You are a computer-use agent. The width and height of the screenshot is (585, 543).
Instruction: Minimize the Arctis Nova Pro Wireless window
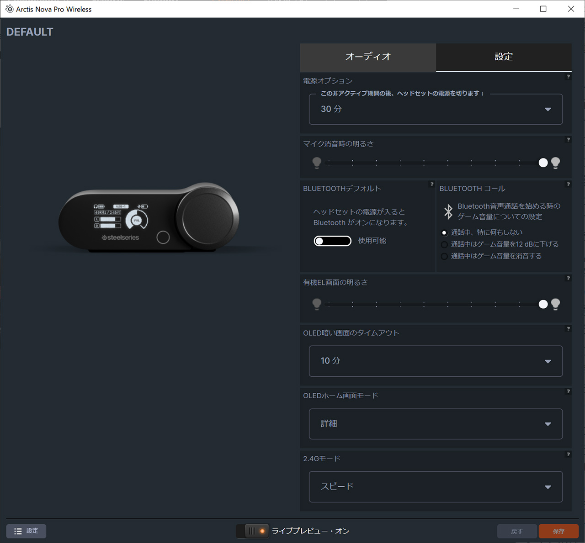516,9
